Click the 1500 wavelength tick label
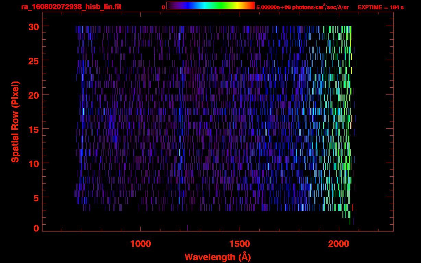 pyautogui.click(x=240, y=244)
